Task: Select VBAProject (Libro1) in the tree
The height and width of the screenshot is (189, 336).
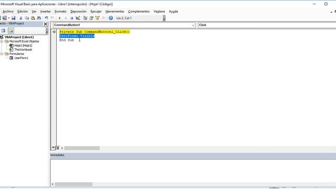Action: pyautogui.click(x=19, y=37)
